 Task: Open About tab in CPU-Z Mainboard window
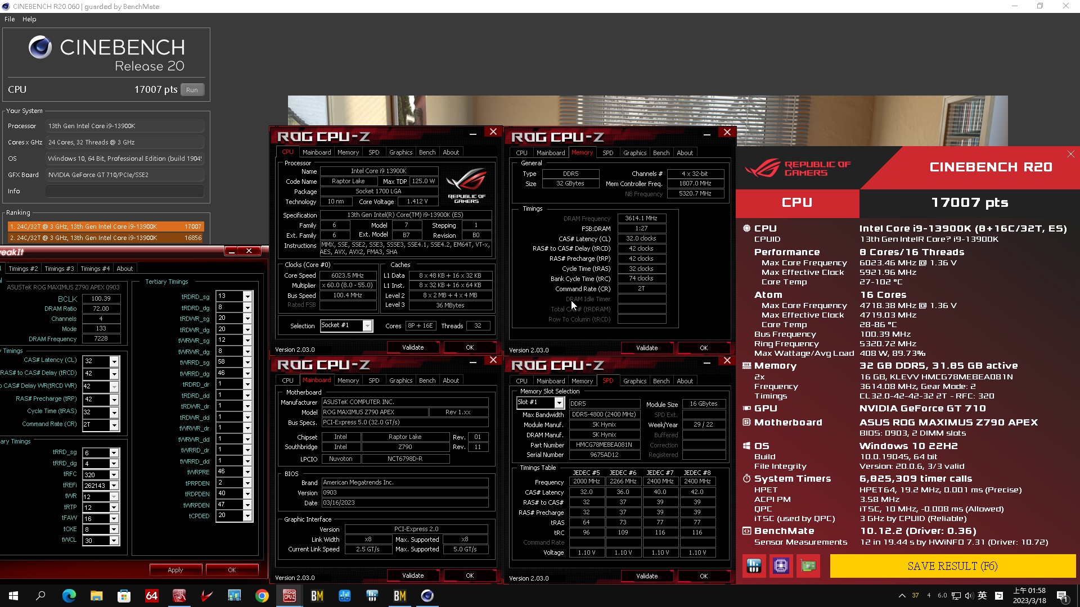click(x=451, y=380)
